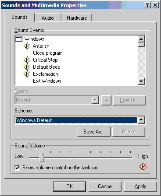The width and height of the screenshot is (161, 196).
Task: Click the speaker icon beside Exclamation
Action: tap(27, 74)
